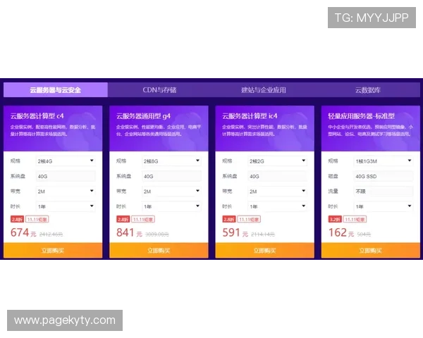Click the 11.11钜惠 tag above 162 元

click(355, 220)
